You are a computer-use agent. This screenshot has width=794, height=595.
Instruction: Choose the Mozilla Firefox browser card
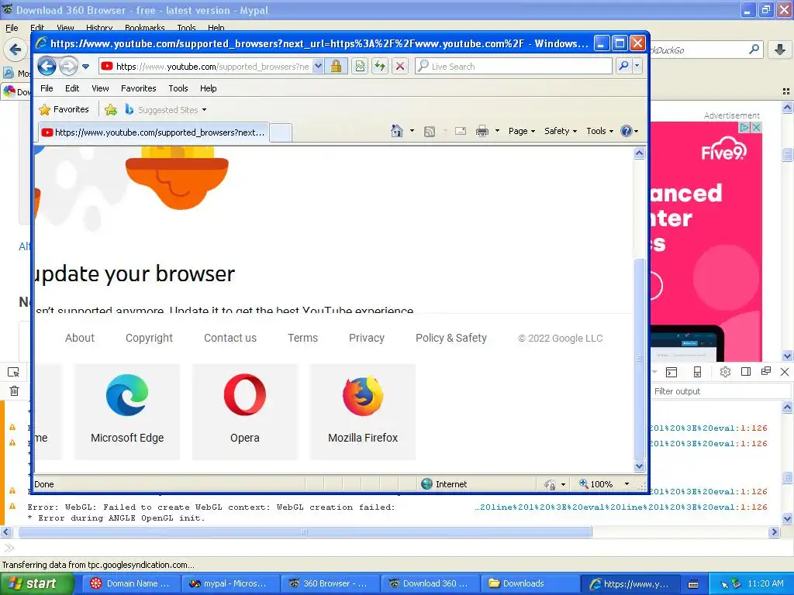363,412
